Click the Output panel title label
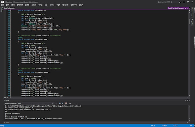This screenshot has width=195, height=127. pyautogui.click(x=6, y=101)
